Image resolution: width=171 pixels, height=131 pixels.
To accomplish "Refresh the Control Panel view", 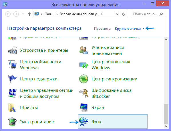I will point(124,14).
